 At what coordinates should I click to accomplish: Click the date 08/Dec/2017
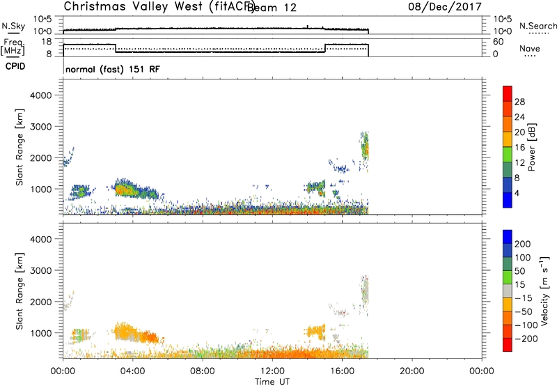pyautogui.click(x=445, y=7)
